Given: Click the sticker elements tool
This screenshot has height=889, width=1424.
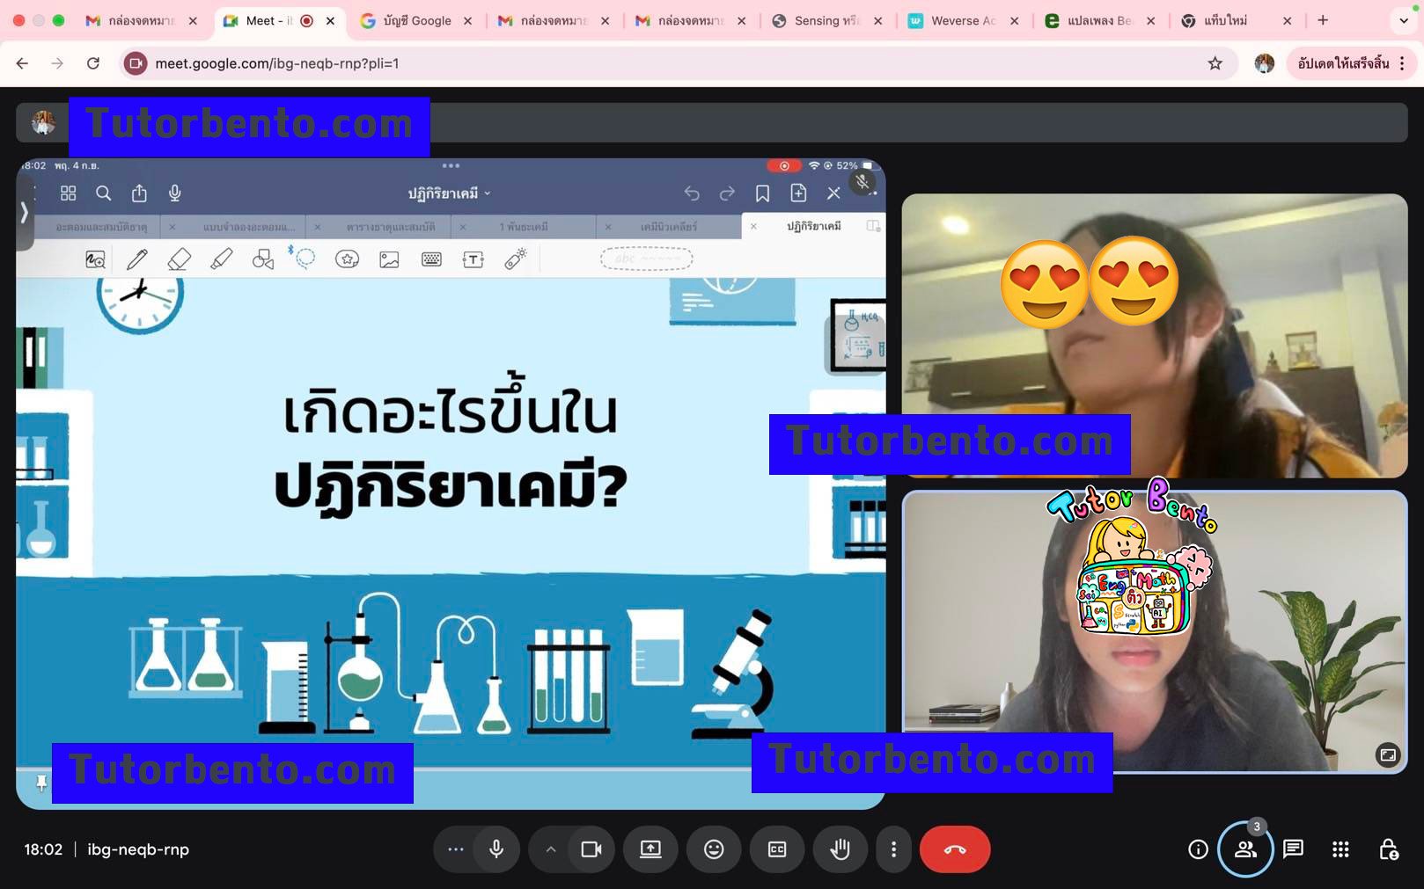Looking at the screenshot, I should click(x=347, y=259).
